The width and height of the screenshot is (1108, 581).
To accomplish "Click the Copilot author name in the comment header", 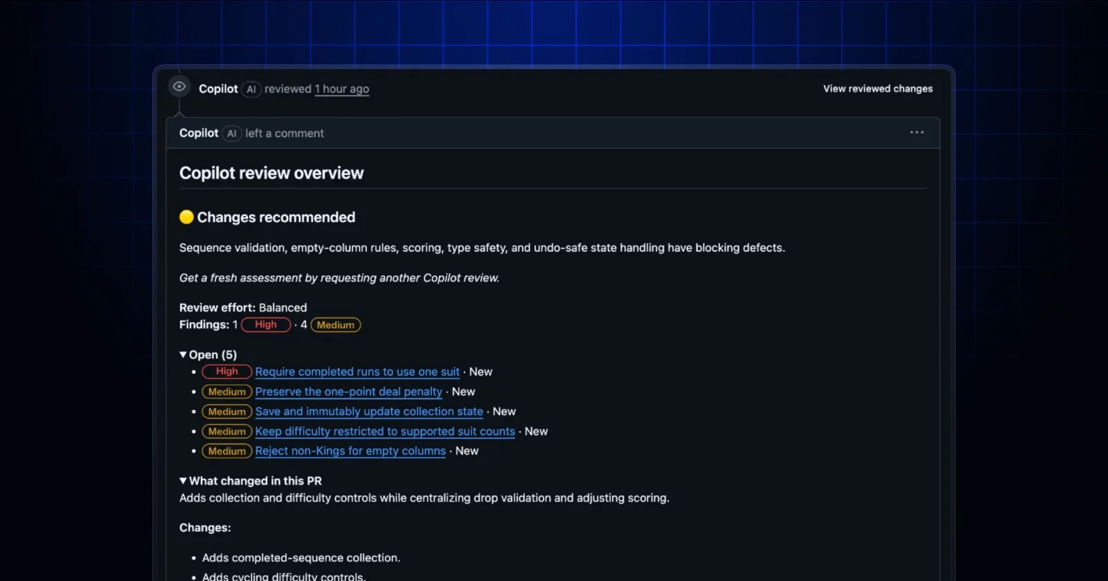I will 199,133.
